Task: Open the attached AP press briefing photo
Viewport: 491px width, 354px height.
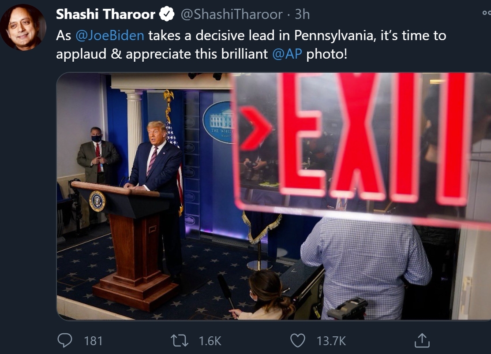Action: 274,196
